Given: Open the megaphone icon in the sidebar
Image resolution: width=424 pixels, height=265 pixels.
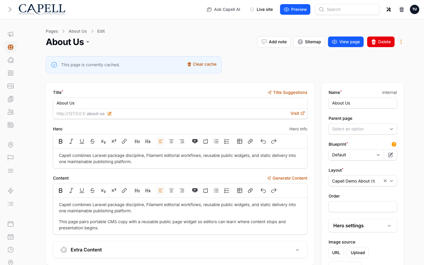Looking at the screenshot, I should point(11,34).
